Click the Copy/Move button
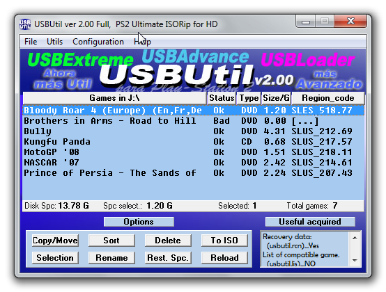Image resolution: width=386 pixels, height=292 pixels. [55, 241]
